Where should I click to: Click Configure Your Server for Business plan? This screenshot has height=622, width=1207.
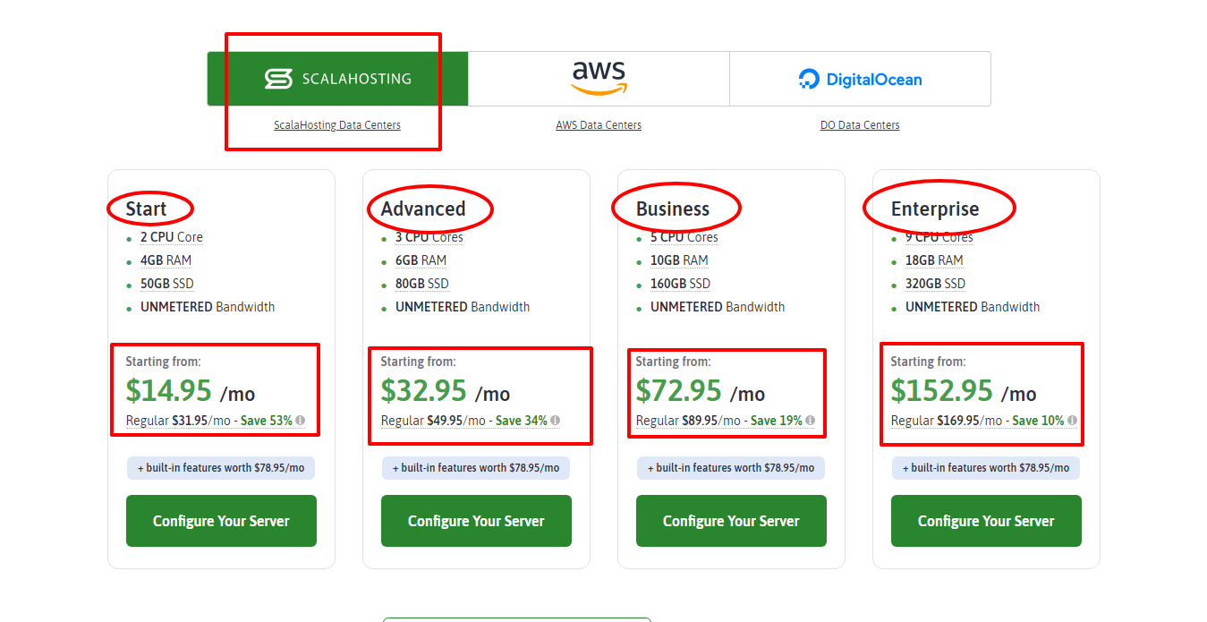coord(731,521)
